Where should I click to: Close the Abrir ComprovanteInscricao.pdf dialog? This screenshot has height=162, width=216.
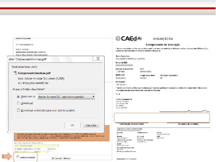point(98,58)
